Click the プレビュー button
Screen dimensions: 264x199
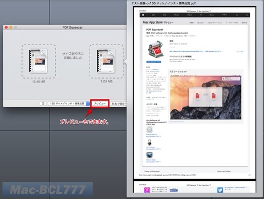pos(100,103)
